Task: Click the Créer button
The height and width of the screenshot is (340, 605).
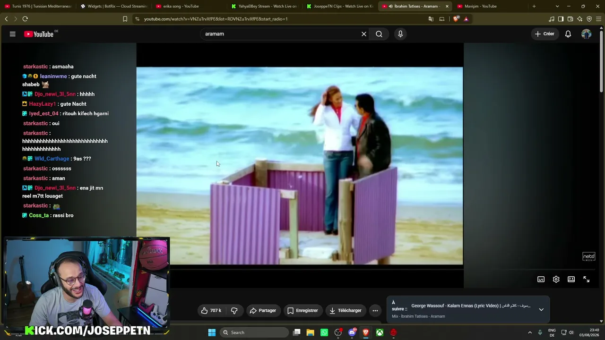Action: pos(544,34)
